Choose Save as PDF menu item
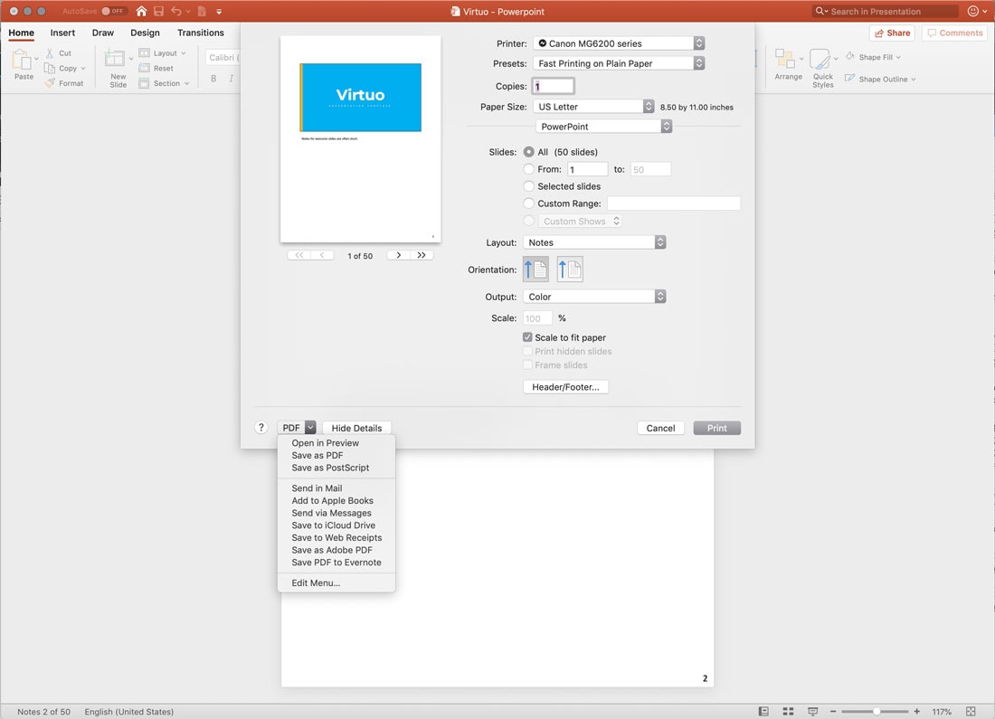Image resolution: width=995 pixels, height=719 pixels. (317, 456)
